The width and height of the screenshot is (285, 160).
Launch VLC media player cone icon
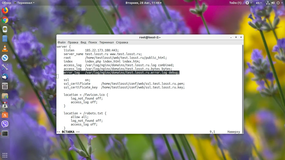point(5,48)
